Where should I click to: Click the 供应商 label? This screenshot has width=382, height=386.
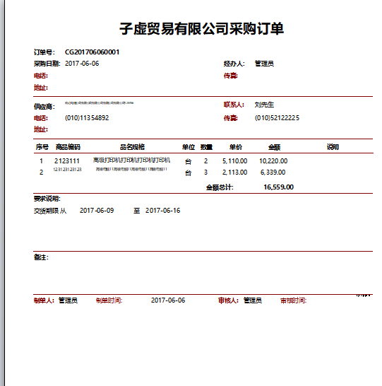[x=44, y=107]
